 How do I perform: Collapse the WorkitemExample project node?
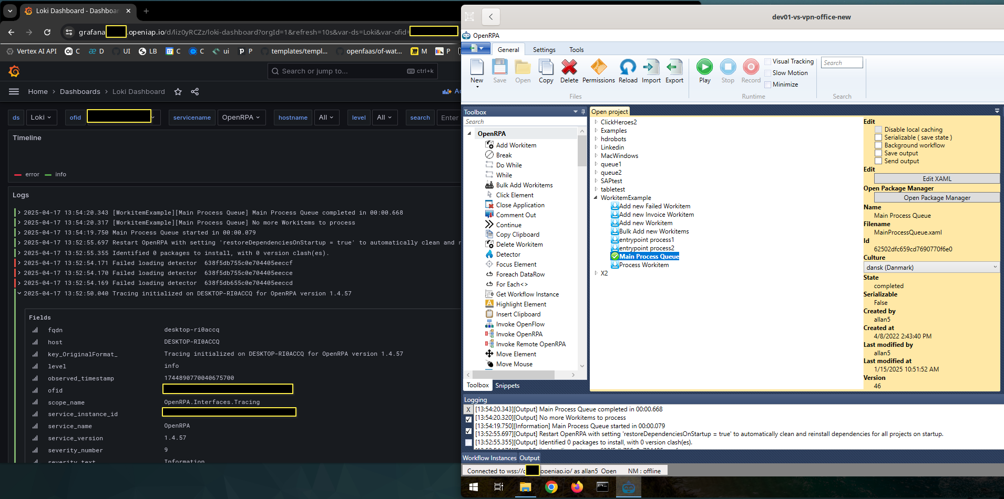point(596,198)
